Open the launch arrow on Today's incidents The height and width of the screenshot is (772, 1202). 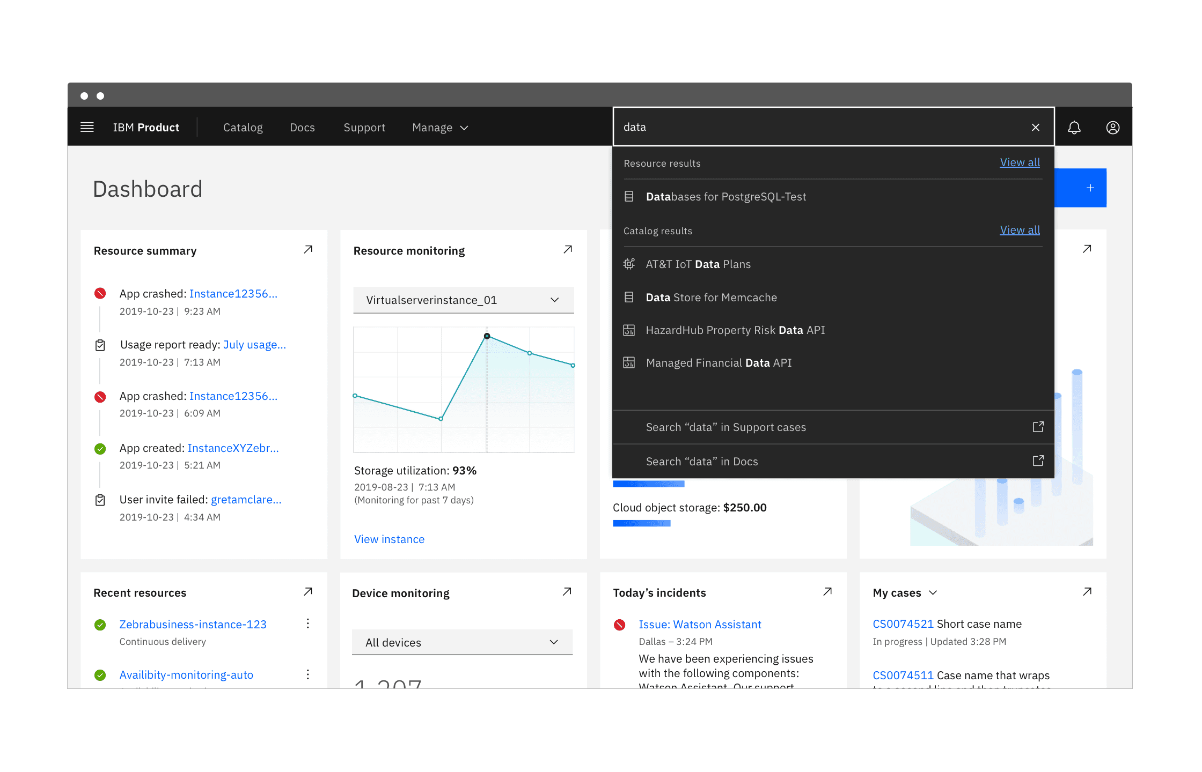pyautogui.click(x=827, y=591)
